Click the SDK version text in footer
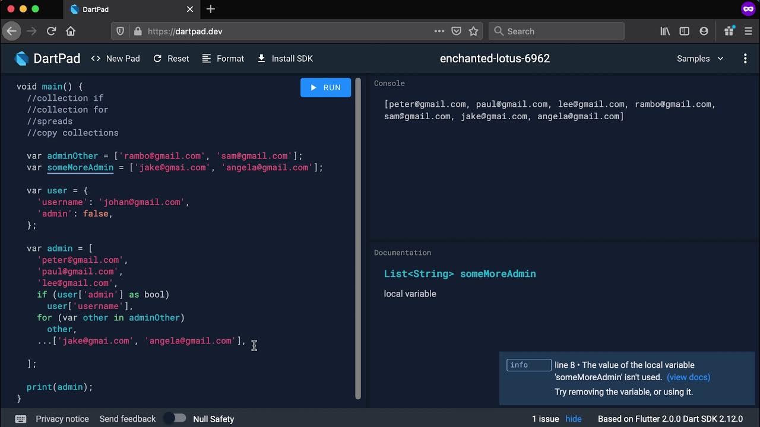The height and width of the screenshot is (427, 760). [670, 419]
